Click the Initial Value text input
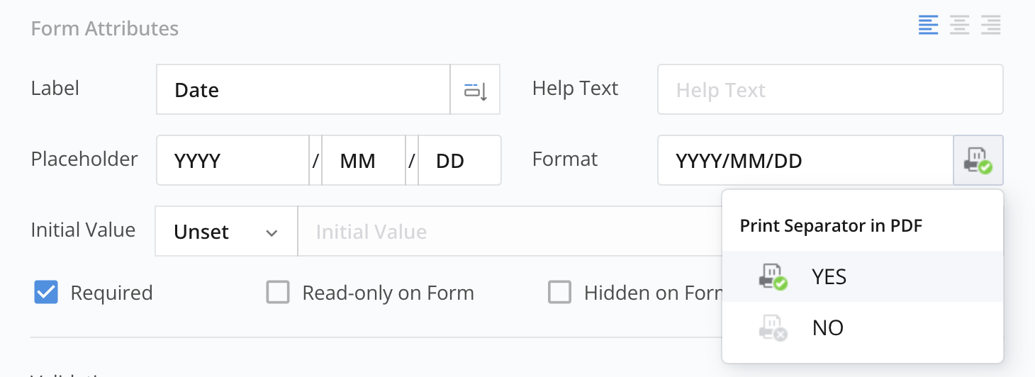This screenshot has height=377, width=1035. (507, 232)
